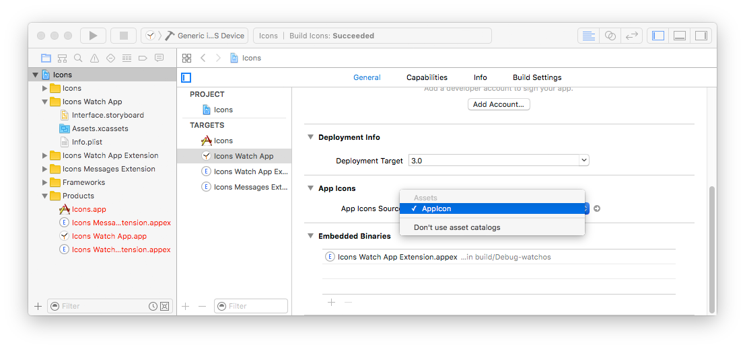The image size is (745, 349).
Task: Open the Issue navigator warning icon
Action: (94, 58)
